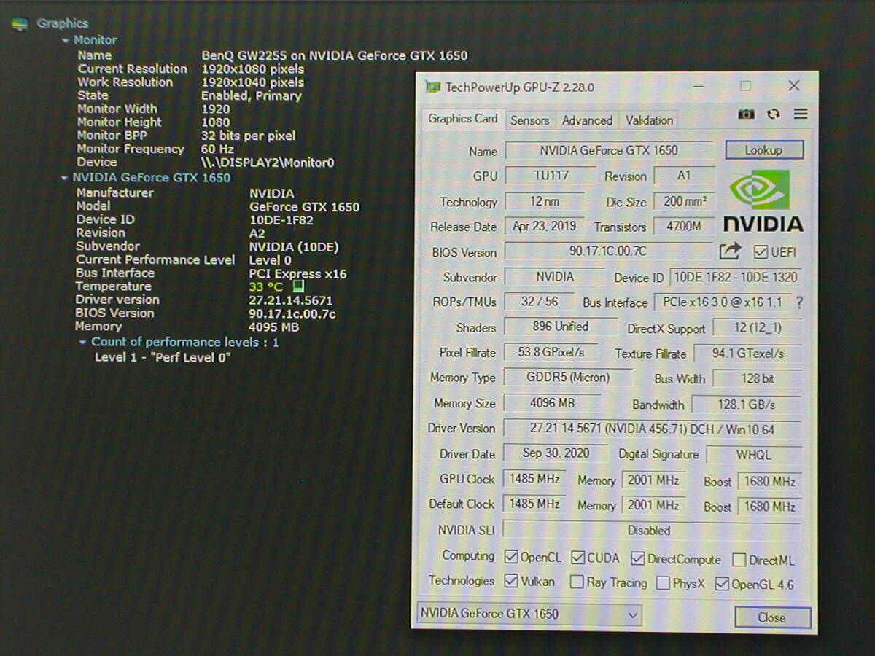Select the 'Level 1 - "Perf Level 0"' tree row
Image resolution: width=875 pixels, height=656 pixels.
click(x=163, y=357)
